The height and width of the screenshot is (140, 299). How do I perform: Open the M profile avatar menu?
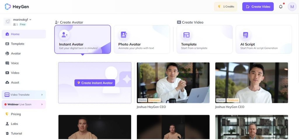point(292,7)
